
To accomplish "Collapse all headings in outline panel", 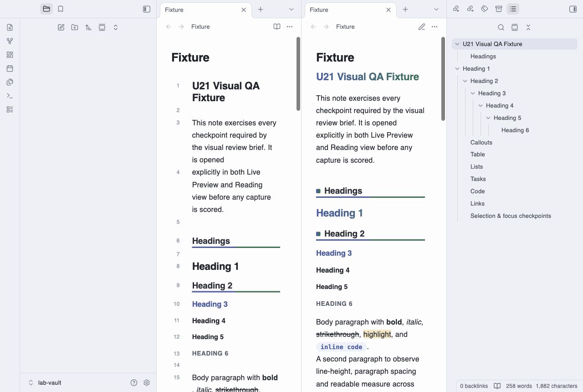I will click(x=528, y=27).
